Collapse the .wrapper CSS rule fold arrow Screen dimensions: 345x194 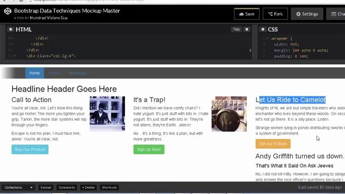click(x=267, y=38)
